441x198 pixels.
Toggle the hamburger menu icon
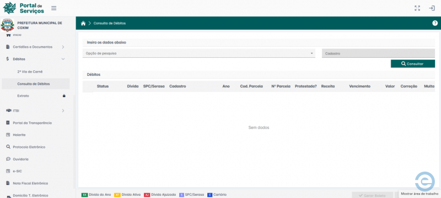pos(53,8)
